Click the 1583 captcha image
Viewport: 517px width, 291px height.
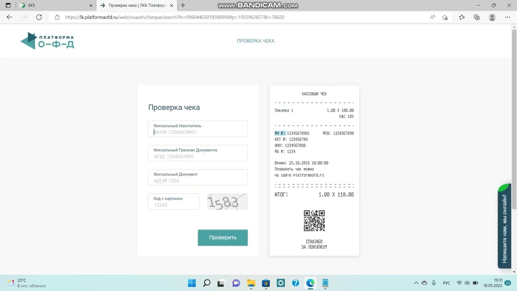point(227,202)
